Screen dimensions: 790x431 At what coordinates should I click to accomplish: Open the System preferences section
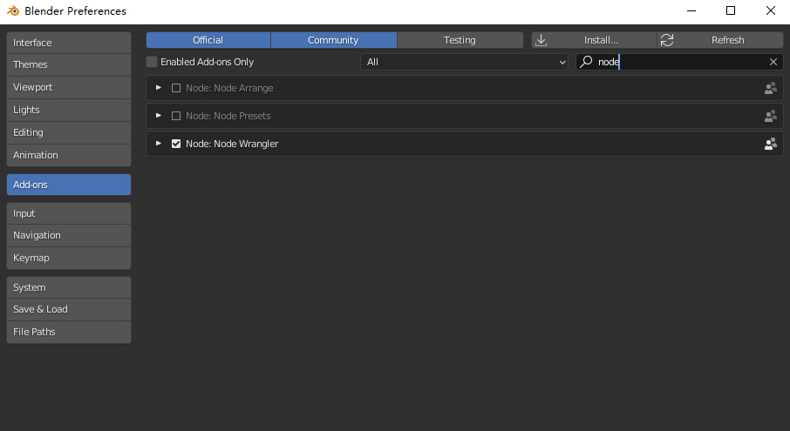coord(69,287)
